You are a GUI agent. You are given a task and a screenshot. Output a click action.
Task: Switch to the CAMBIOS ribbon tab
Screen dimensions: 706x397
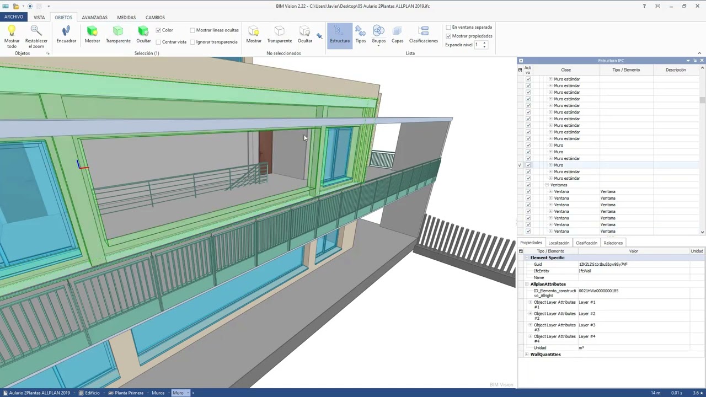click(x=155, y=17)
